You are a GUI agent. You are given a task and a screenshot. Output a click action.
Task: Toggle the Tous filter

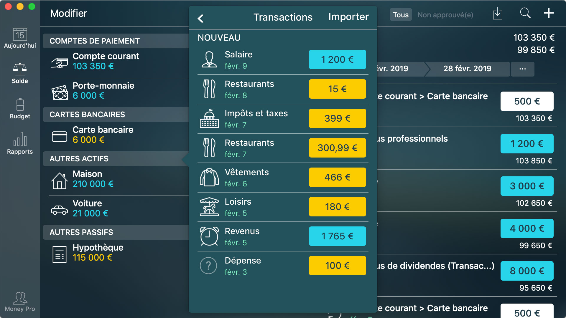(400, 14)
